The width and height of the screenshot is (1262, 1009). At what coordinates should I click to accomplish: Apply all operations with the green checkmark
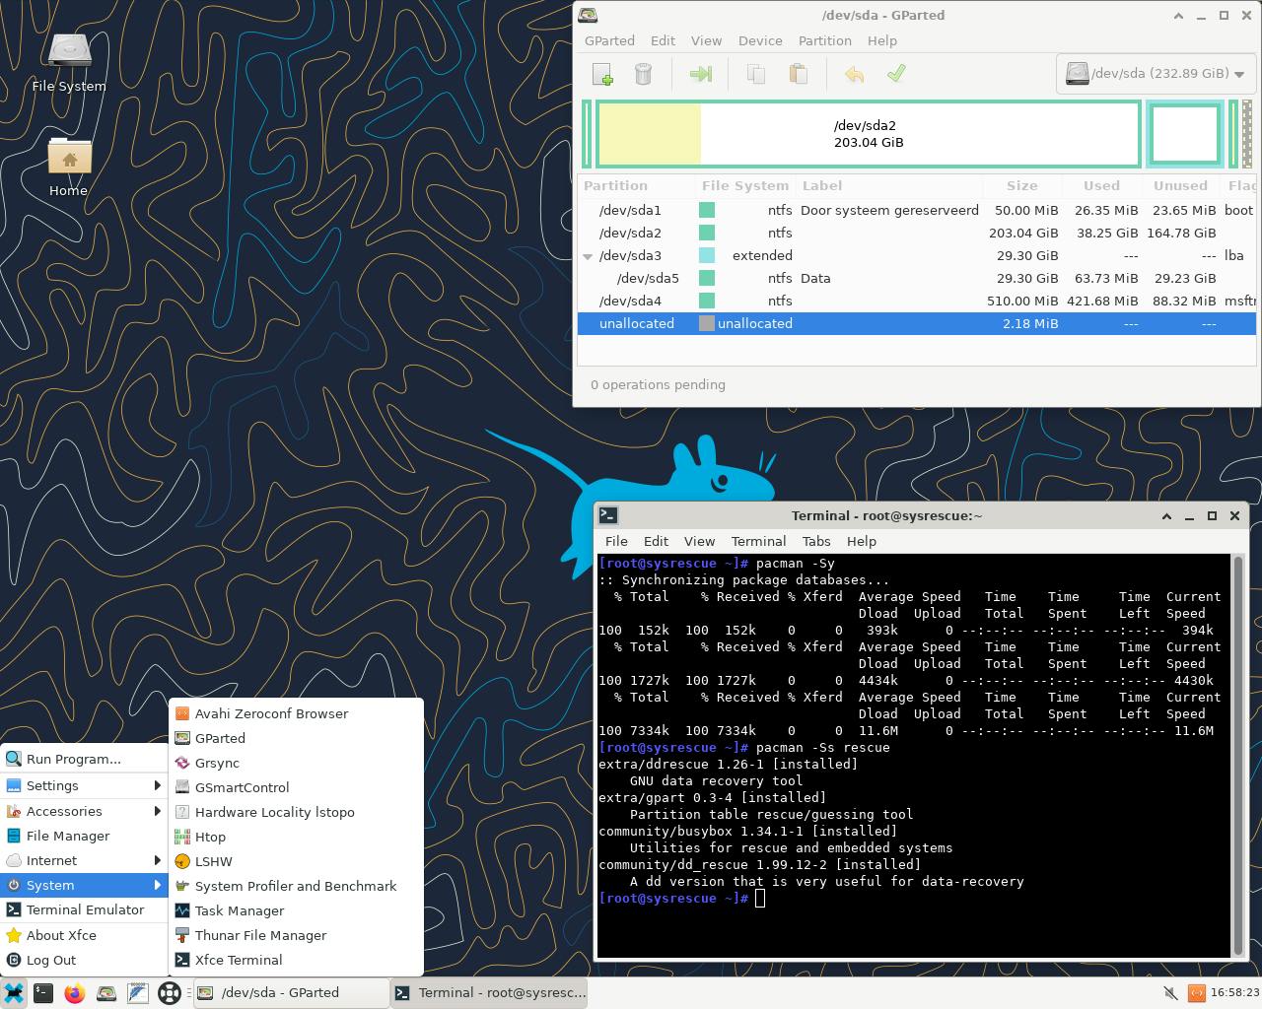(x=896, y=74)
